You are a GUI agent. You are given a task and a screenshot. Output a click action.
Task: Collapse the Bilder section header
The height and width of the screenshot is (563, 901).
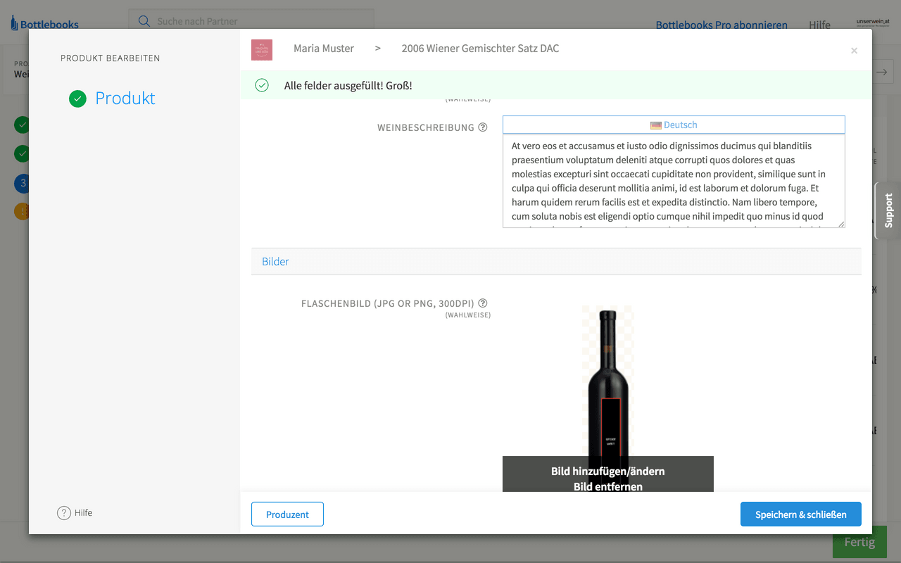(556, 261)
